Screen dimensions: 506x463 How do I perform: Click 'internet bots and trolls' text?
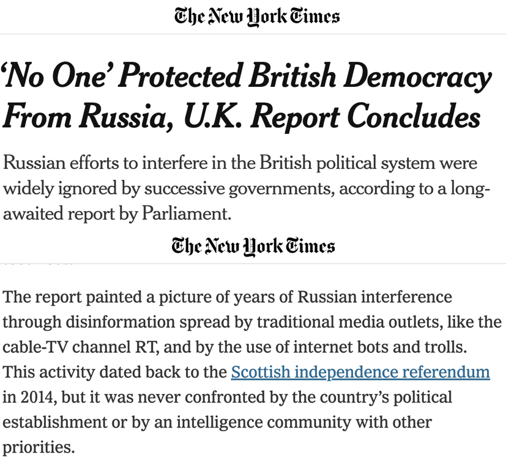(x=379, y=347)
